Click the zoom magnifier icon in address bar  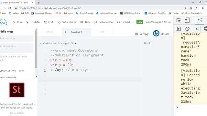tap(191, 8)
